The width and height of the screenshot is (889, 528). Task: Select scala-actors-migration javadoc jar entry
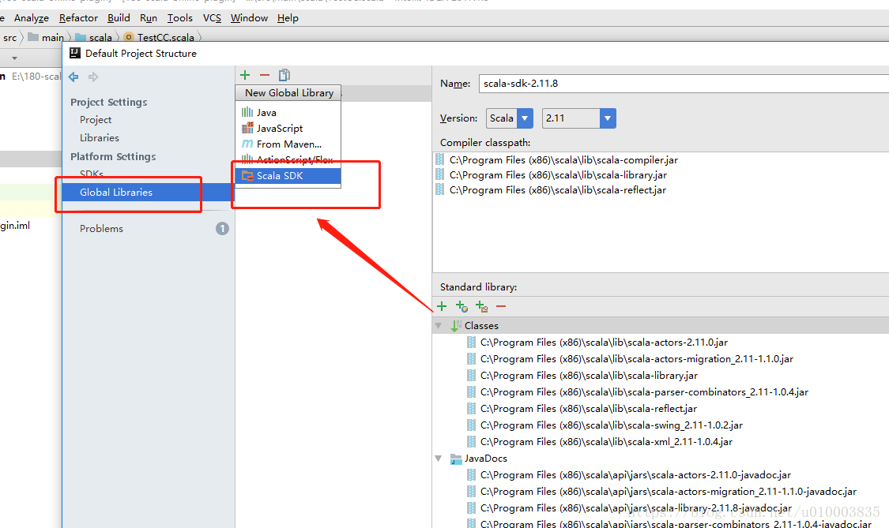(x=668, y=491)
